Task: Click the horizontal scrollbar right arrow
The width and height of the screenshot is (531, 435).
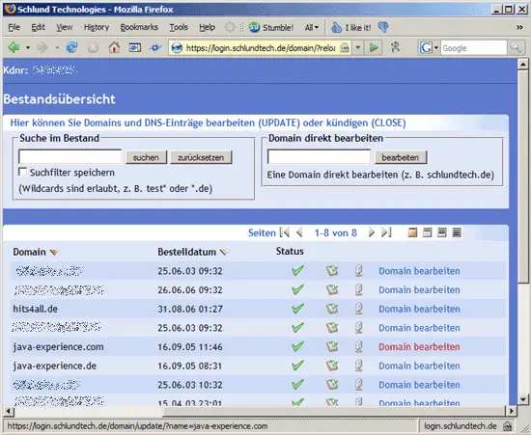Action: [512, 411]
